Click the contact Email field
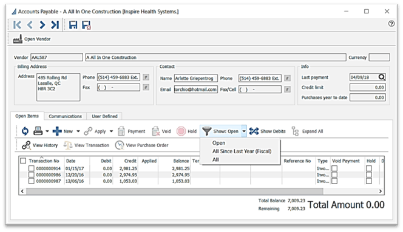This screenshot has height=232, width=403. click(196, 89)
